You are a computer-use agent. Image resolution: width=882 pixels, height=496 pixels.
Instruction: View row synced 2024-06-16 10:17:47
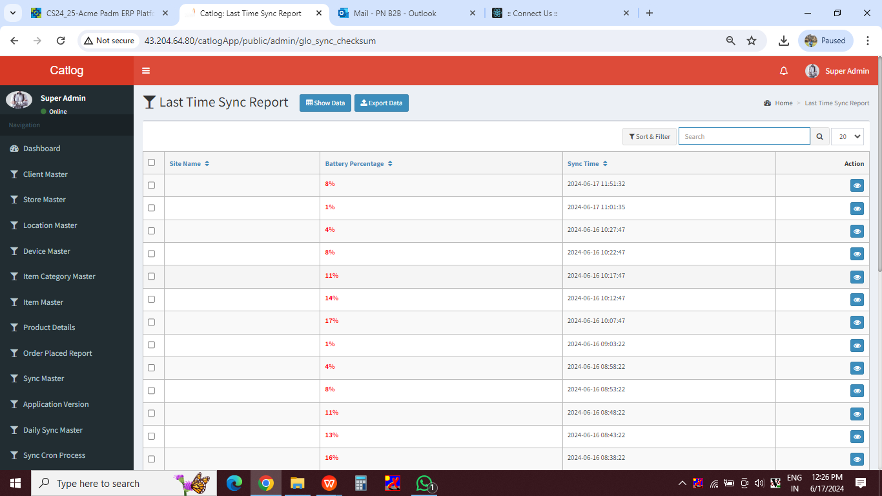(857, 277)
